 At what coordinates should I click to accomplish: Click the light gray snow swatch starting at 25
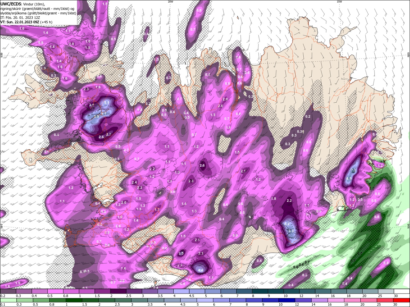386,291
